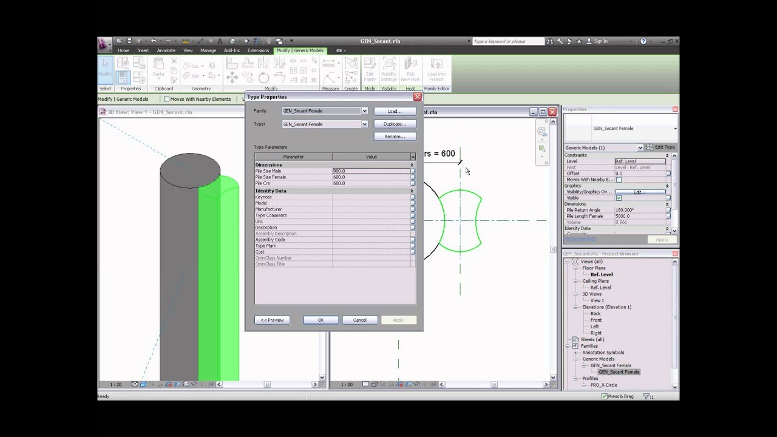Enable the Press & Drag checkbox
This screenshot has width=777, height=437.
(603, 396)
